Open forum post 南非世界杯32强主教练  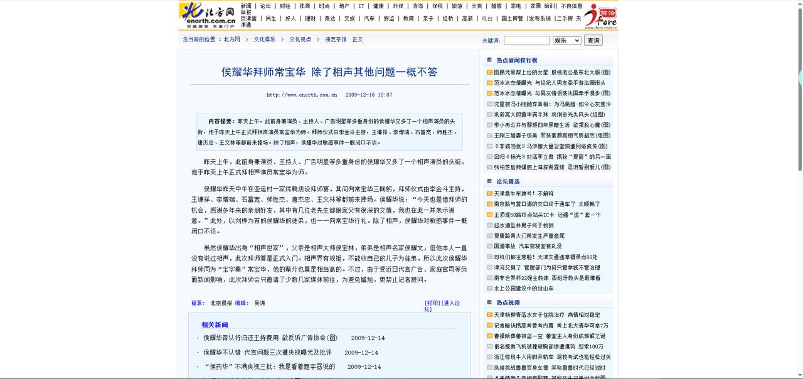tap(547, 278)
